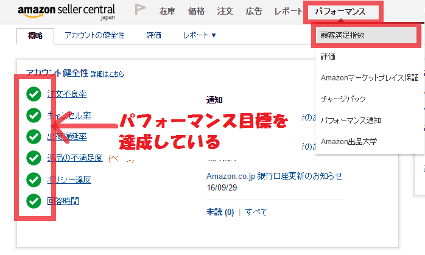The width and height of the screenshot is (425, 255).
Task: Click green checkmark beside ポリシー違反
Action: [33, 180]
